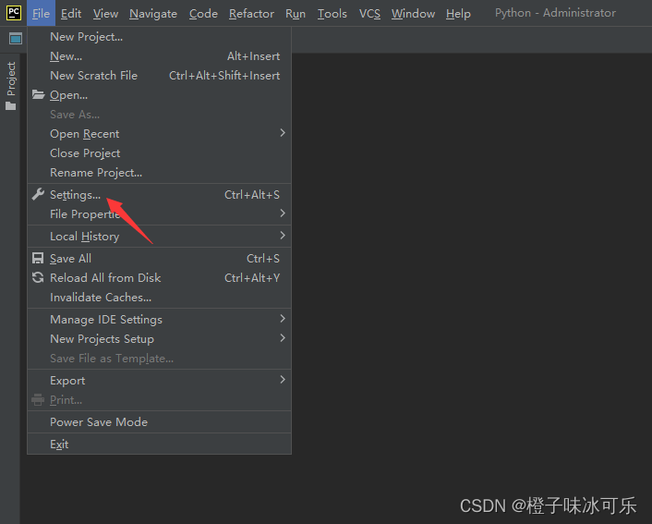Click the PyCharm PC logo icon
Viewport: 652px width, 524px height.
click(x=13, y=13)
